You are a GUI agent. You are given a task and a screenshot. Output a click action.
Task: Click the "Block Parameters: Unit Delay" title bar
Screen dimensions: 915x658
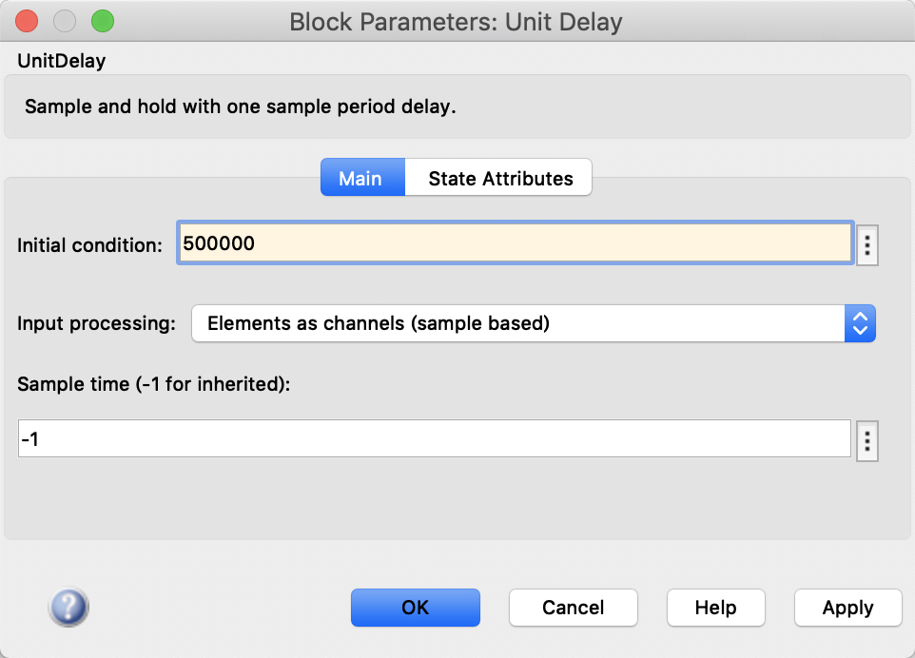click(x=457, y=21)
